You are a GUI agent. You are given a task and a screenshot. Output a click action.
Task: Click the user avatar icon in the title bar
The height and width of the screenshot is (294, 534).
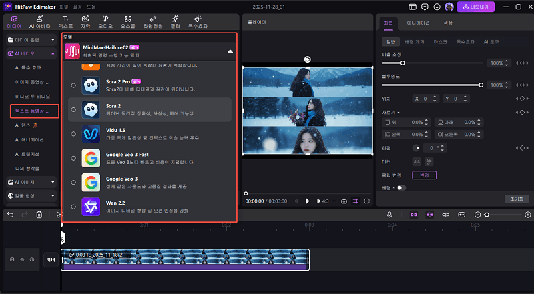click(449, 7)
